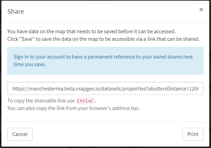Click the 'manchesterma' part of the link
This screenshot has width=211, height=148.
[46, 89]
